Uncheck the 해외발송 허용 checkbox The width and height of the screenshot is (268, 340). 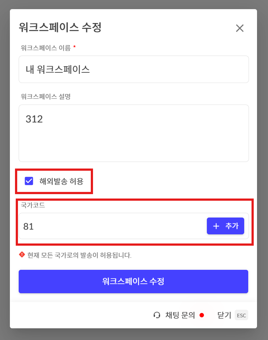coord(29,181)
